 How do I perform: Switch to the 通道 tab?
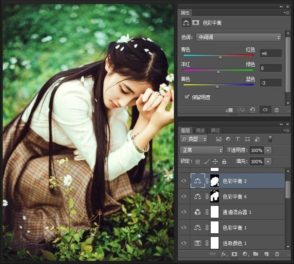point(200,130)
